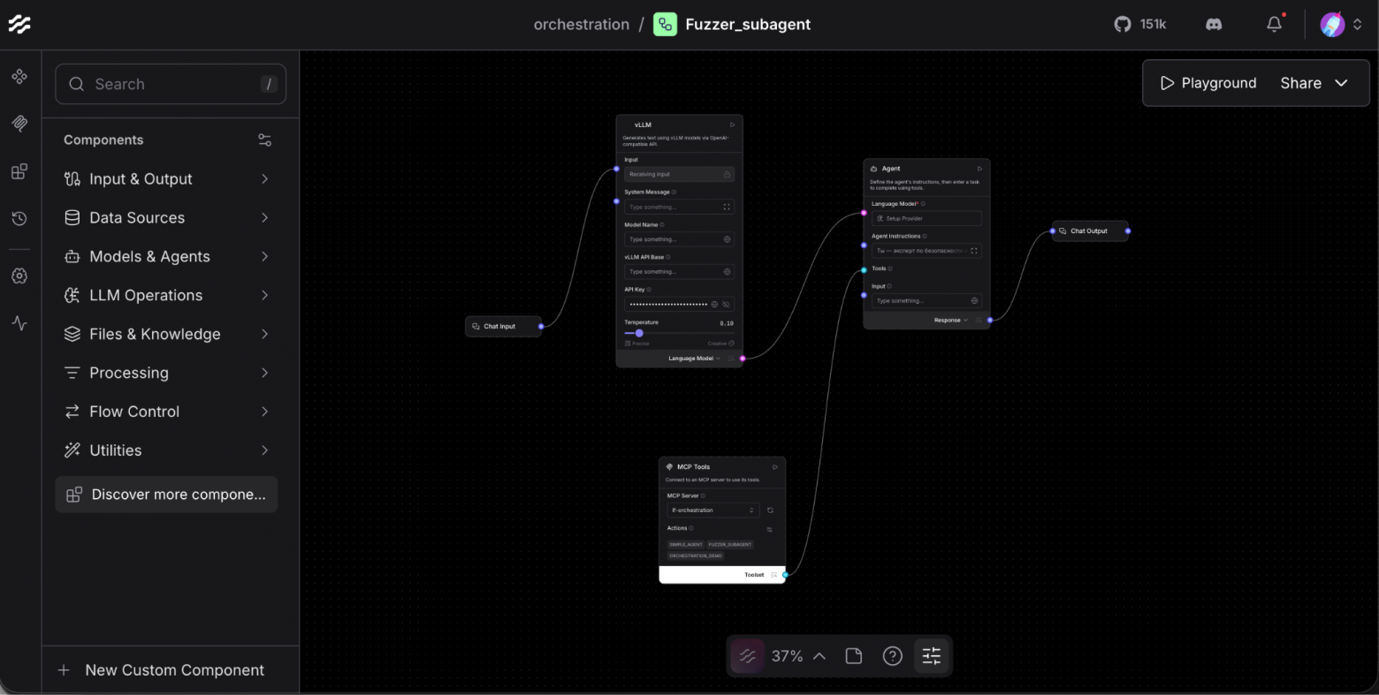Open the GitHub 151k stars link
The height and width of the screenshot is (695, 1379).
click(1140, 25)
